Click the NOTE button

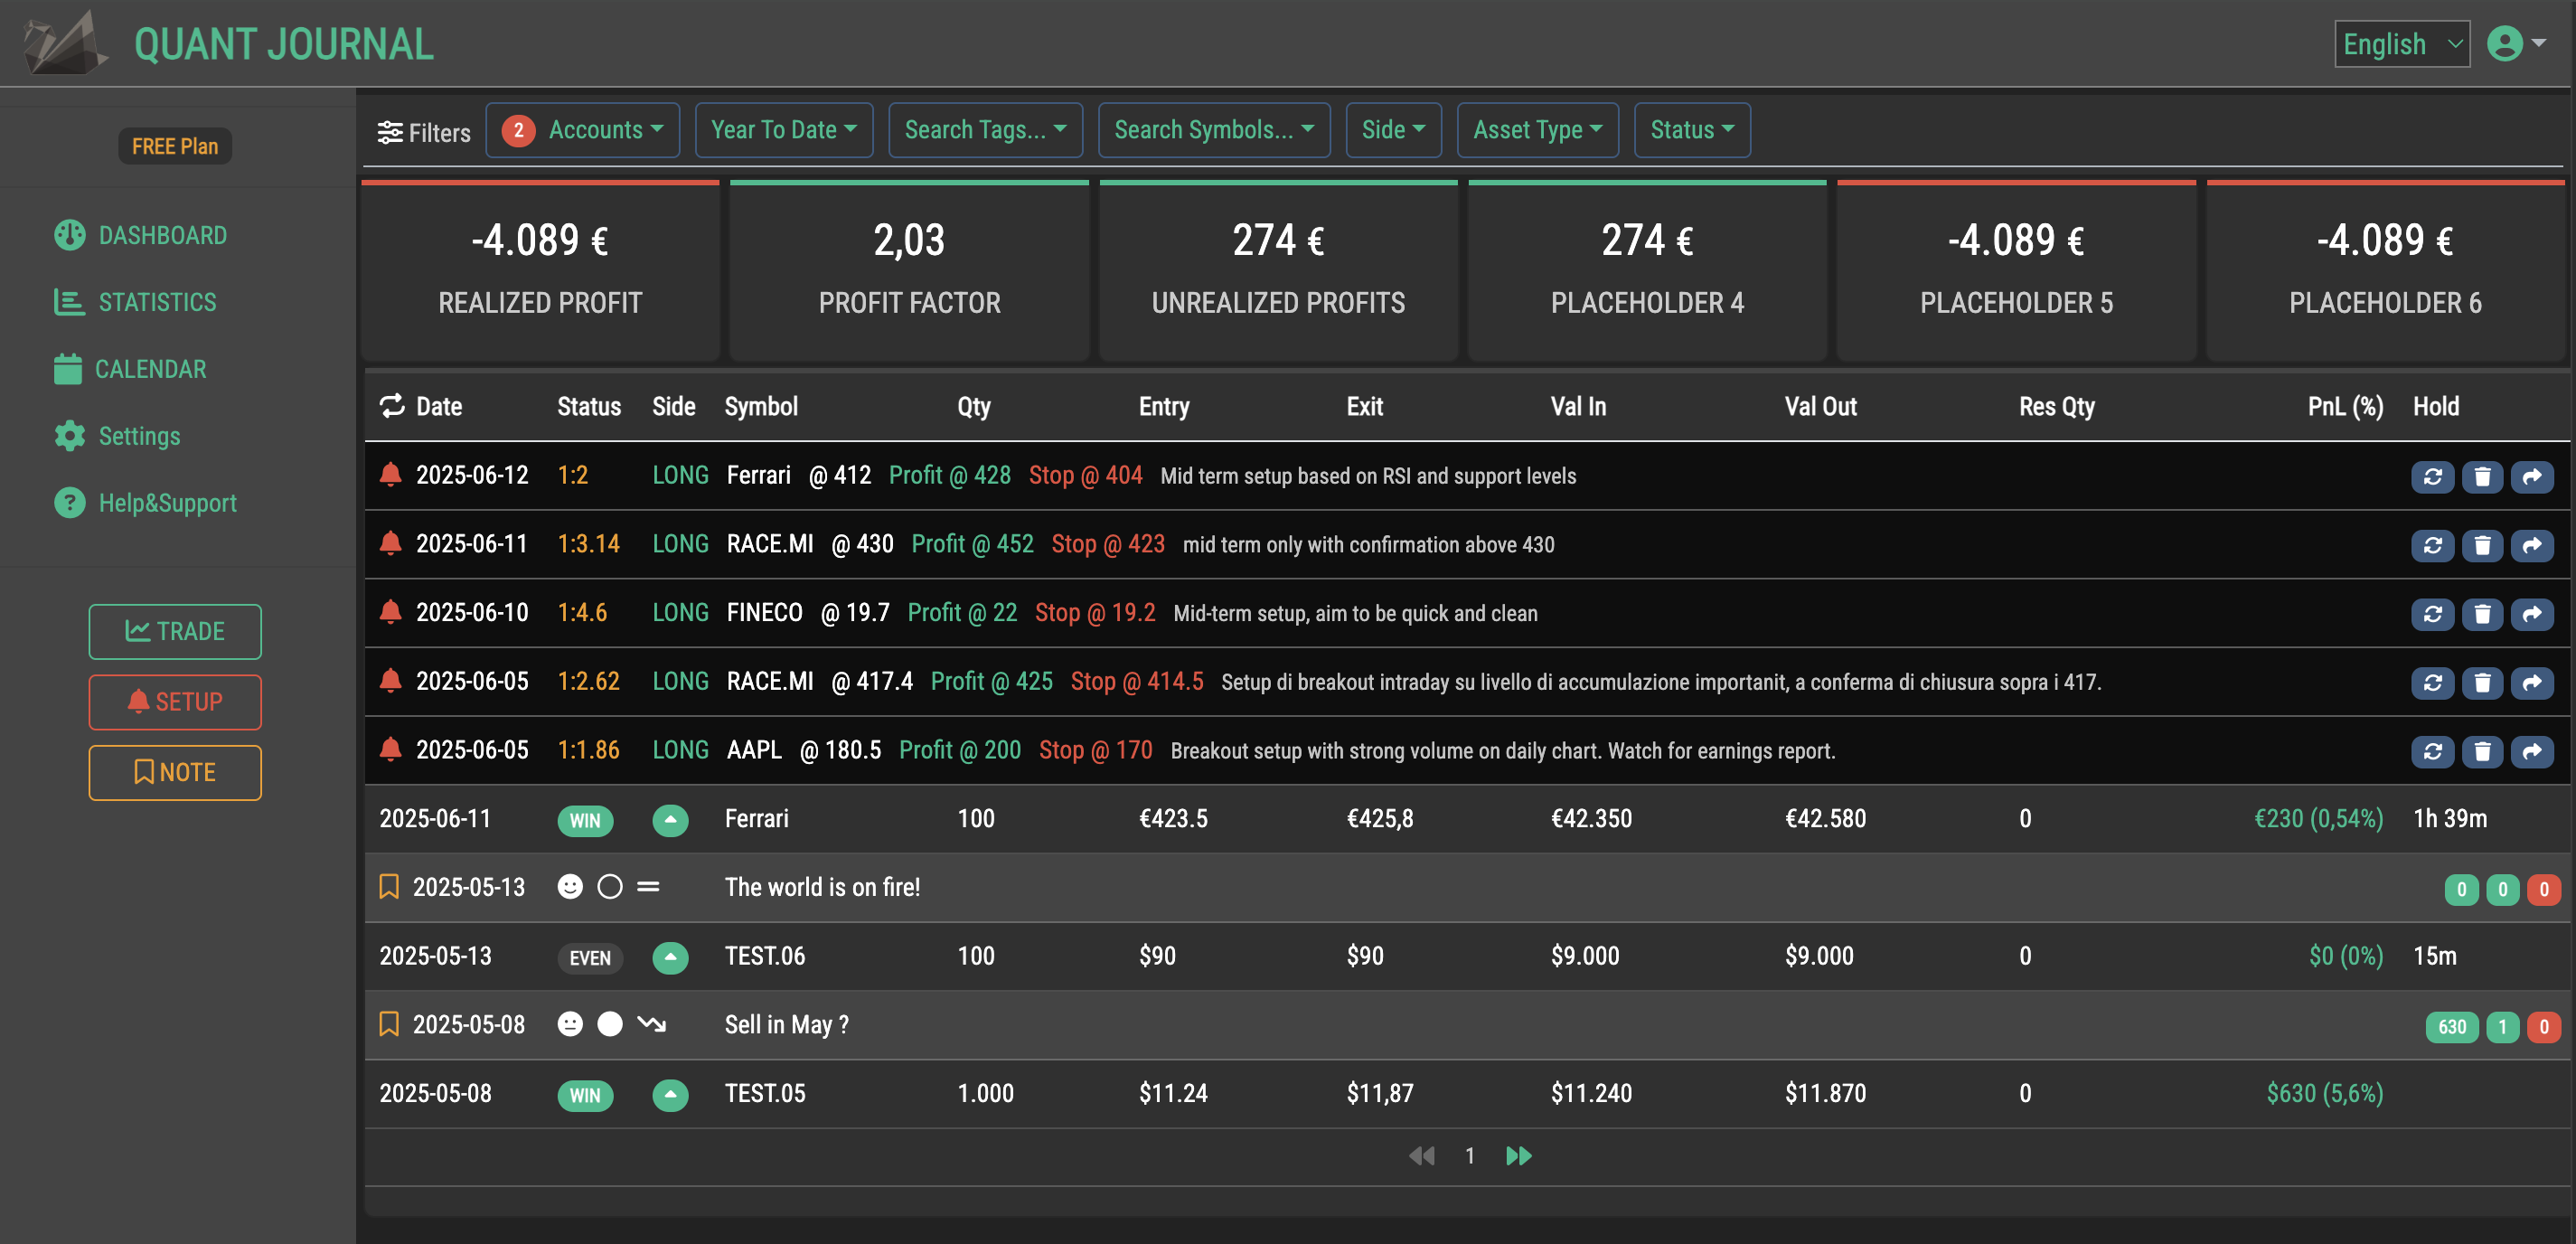[x=175, y=772]
